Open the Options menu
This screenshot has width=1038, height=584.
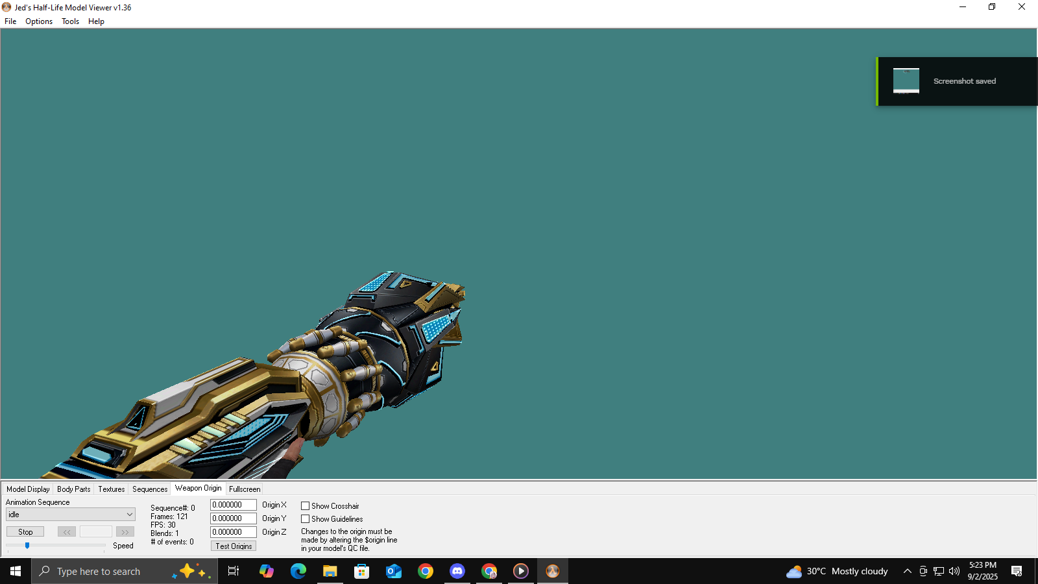39,21
